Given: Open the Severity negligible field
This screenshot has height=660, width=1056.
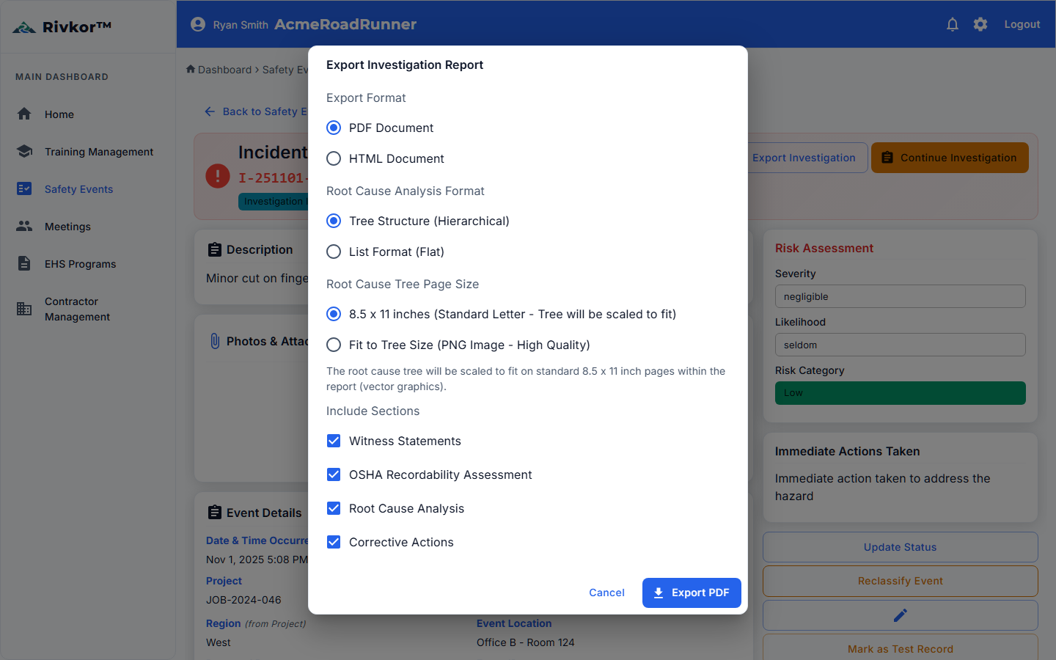Looking at the screenshot, I should pyautogui.click(x=901, y=296).
